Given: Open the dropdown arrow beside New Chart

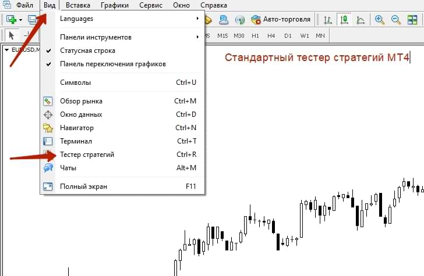Looking at the screenshot, I should 20,20.
